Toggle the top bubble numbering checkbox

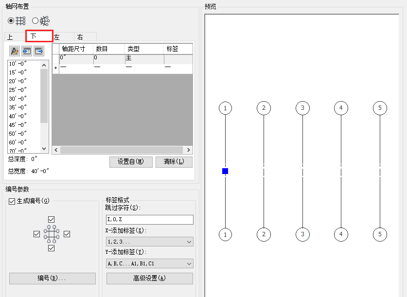[52, 219]
